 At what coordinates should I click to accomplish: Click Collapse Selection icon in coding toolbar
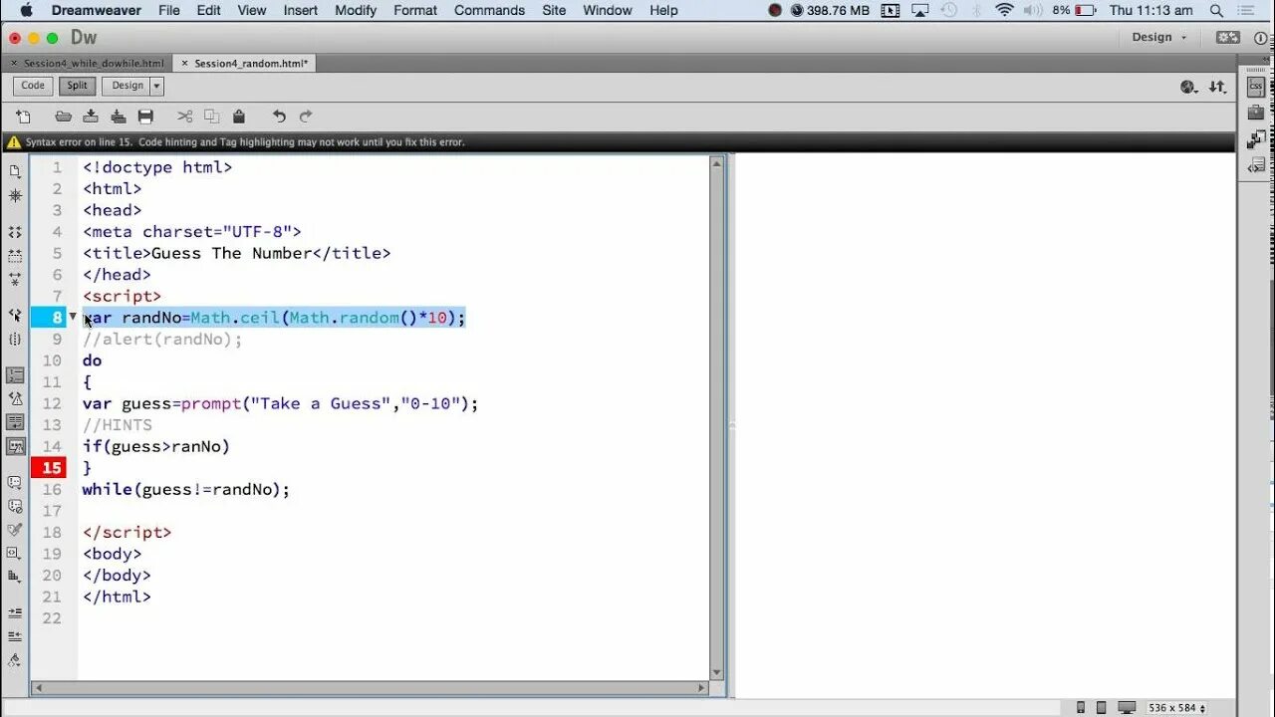point(15,256)
